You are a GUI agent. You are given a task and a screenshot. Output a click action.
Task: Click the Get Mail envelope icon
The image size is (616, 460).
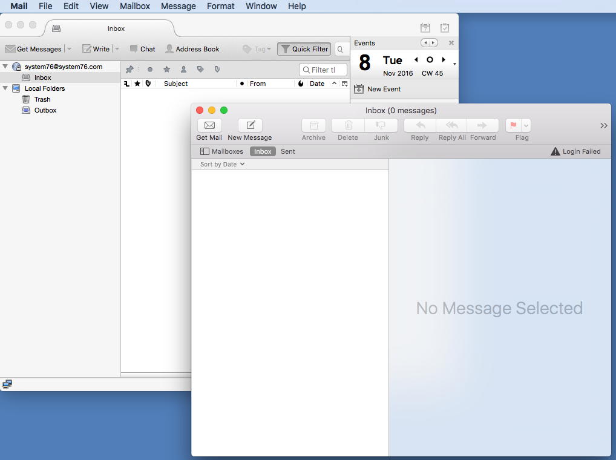click(209, 125)
